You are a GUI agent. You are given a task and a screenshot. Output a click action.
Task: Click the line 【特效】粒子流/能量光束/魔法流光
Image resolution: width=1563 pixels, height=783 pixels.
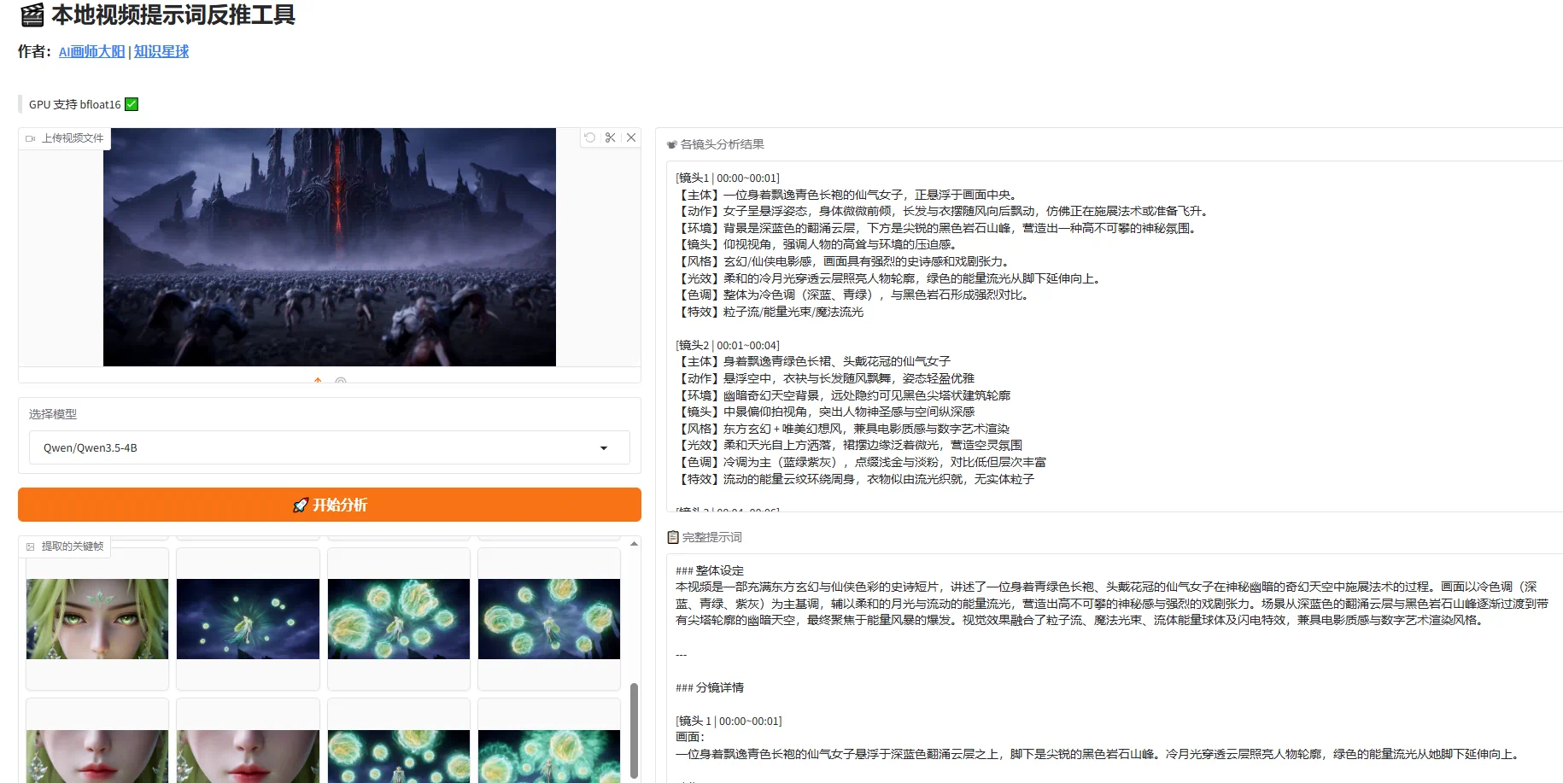click(x=770, y=313)
